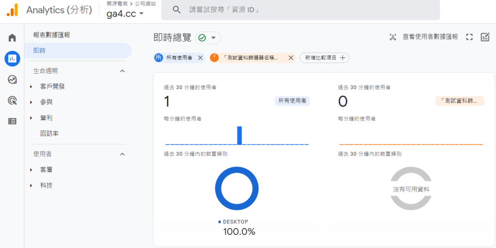Click the view user snapshot icon
Image resolution: width=496 pixels, height=248 pixels.
pos(392,37)
